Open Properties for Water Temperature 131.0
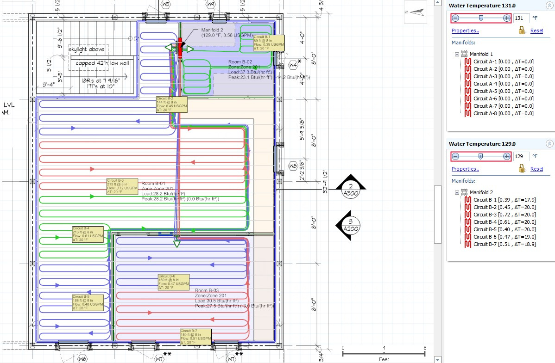 [x=465, y=31]
